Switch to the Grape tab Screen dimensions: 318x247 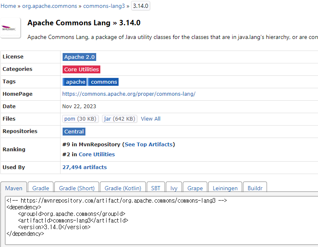click(x=195, y=188)
